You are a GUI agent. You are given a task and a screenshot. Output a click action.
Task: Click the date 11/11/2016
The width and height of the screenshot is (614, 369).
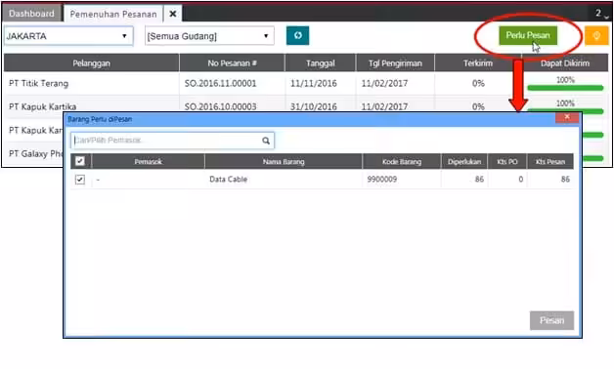pyautogui.click(x=313, y=83)
